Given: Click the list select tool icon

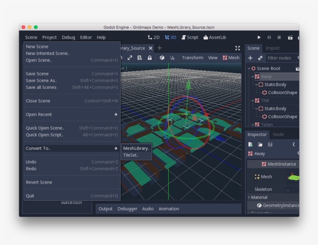Looking at the screenshot, I should coord(140,58).
